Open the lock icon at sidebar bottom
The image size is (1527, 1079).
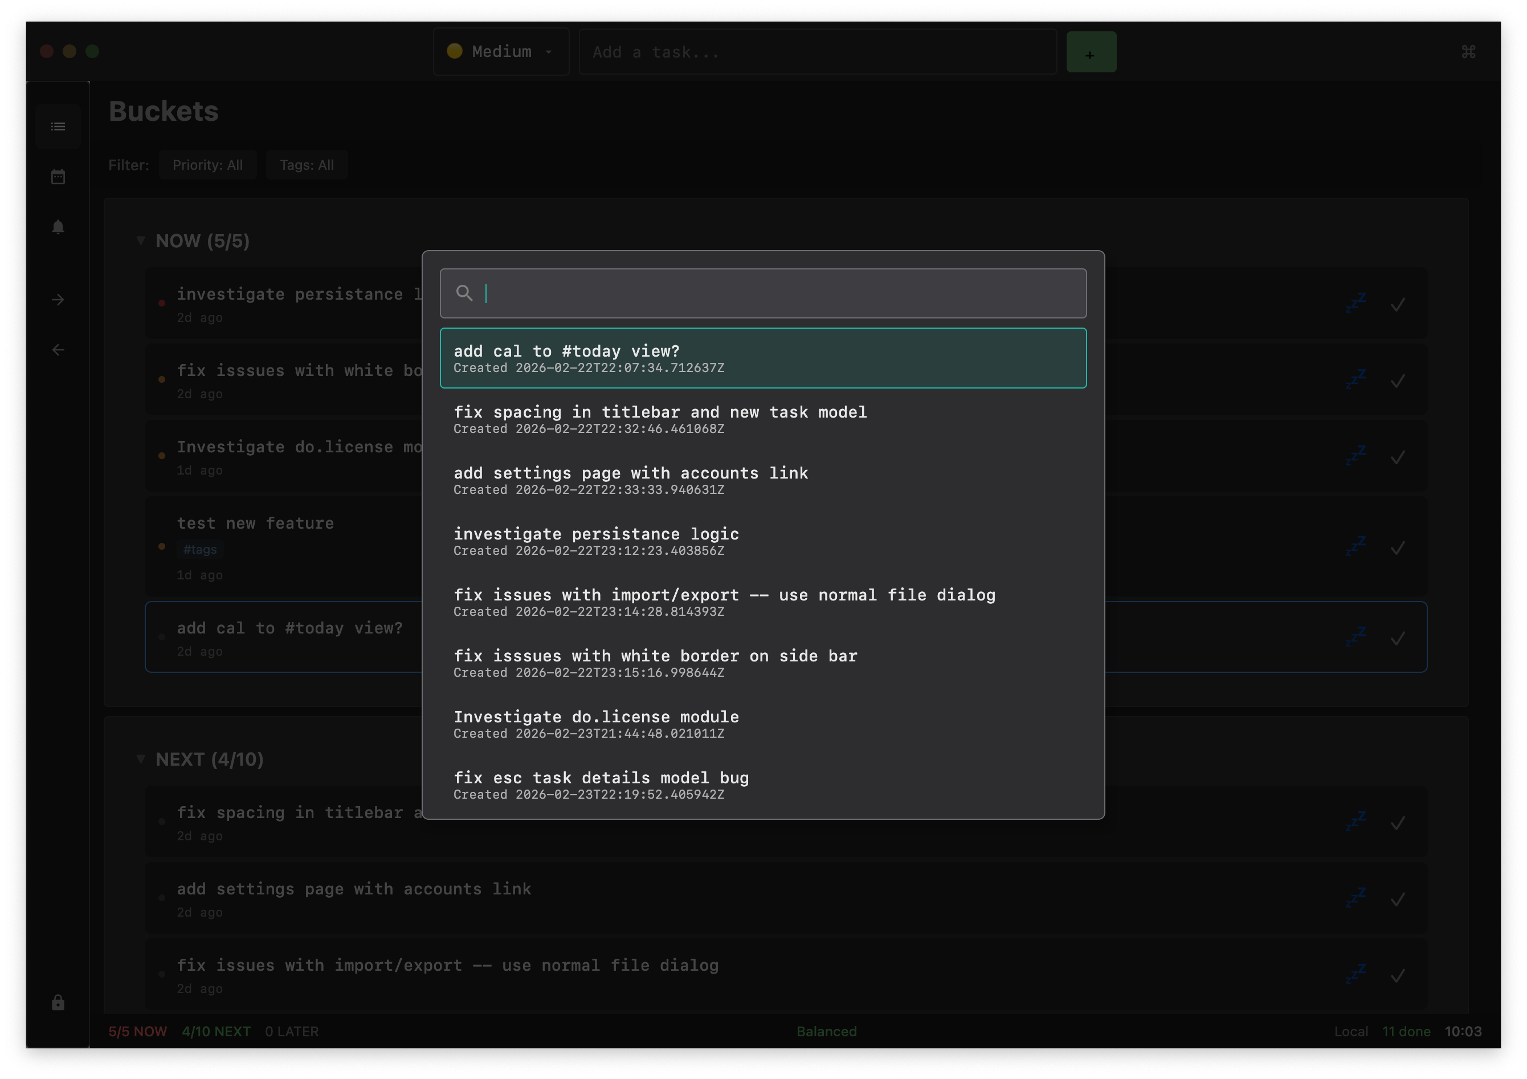tap(58, 1003)
